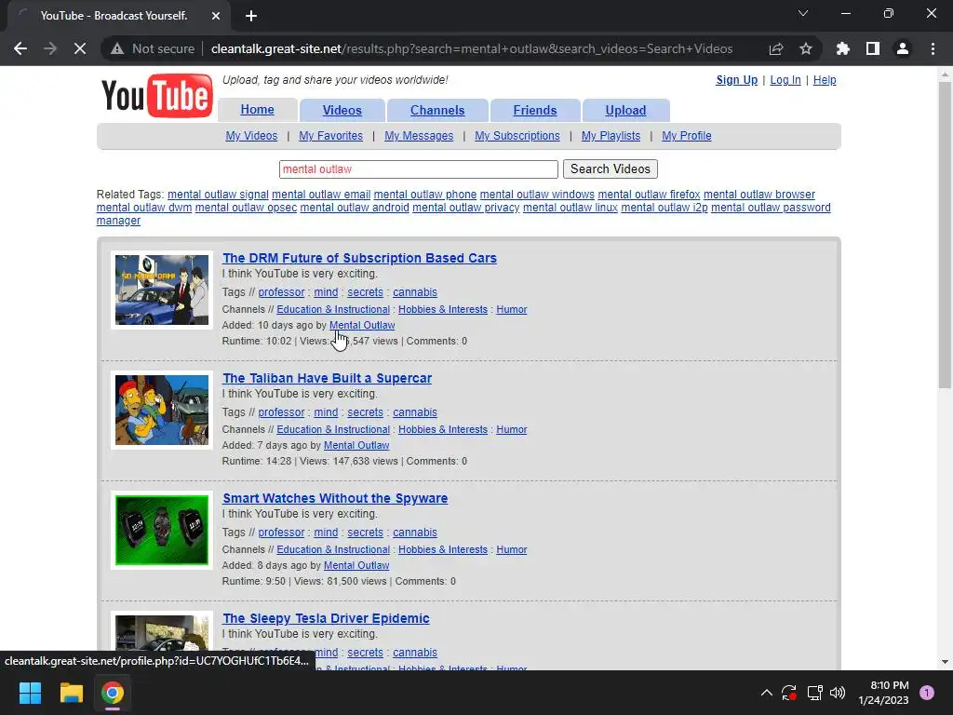Open Humor channel under Taliban Supercar video
The image size is (953, 715).
[512, 429]
